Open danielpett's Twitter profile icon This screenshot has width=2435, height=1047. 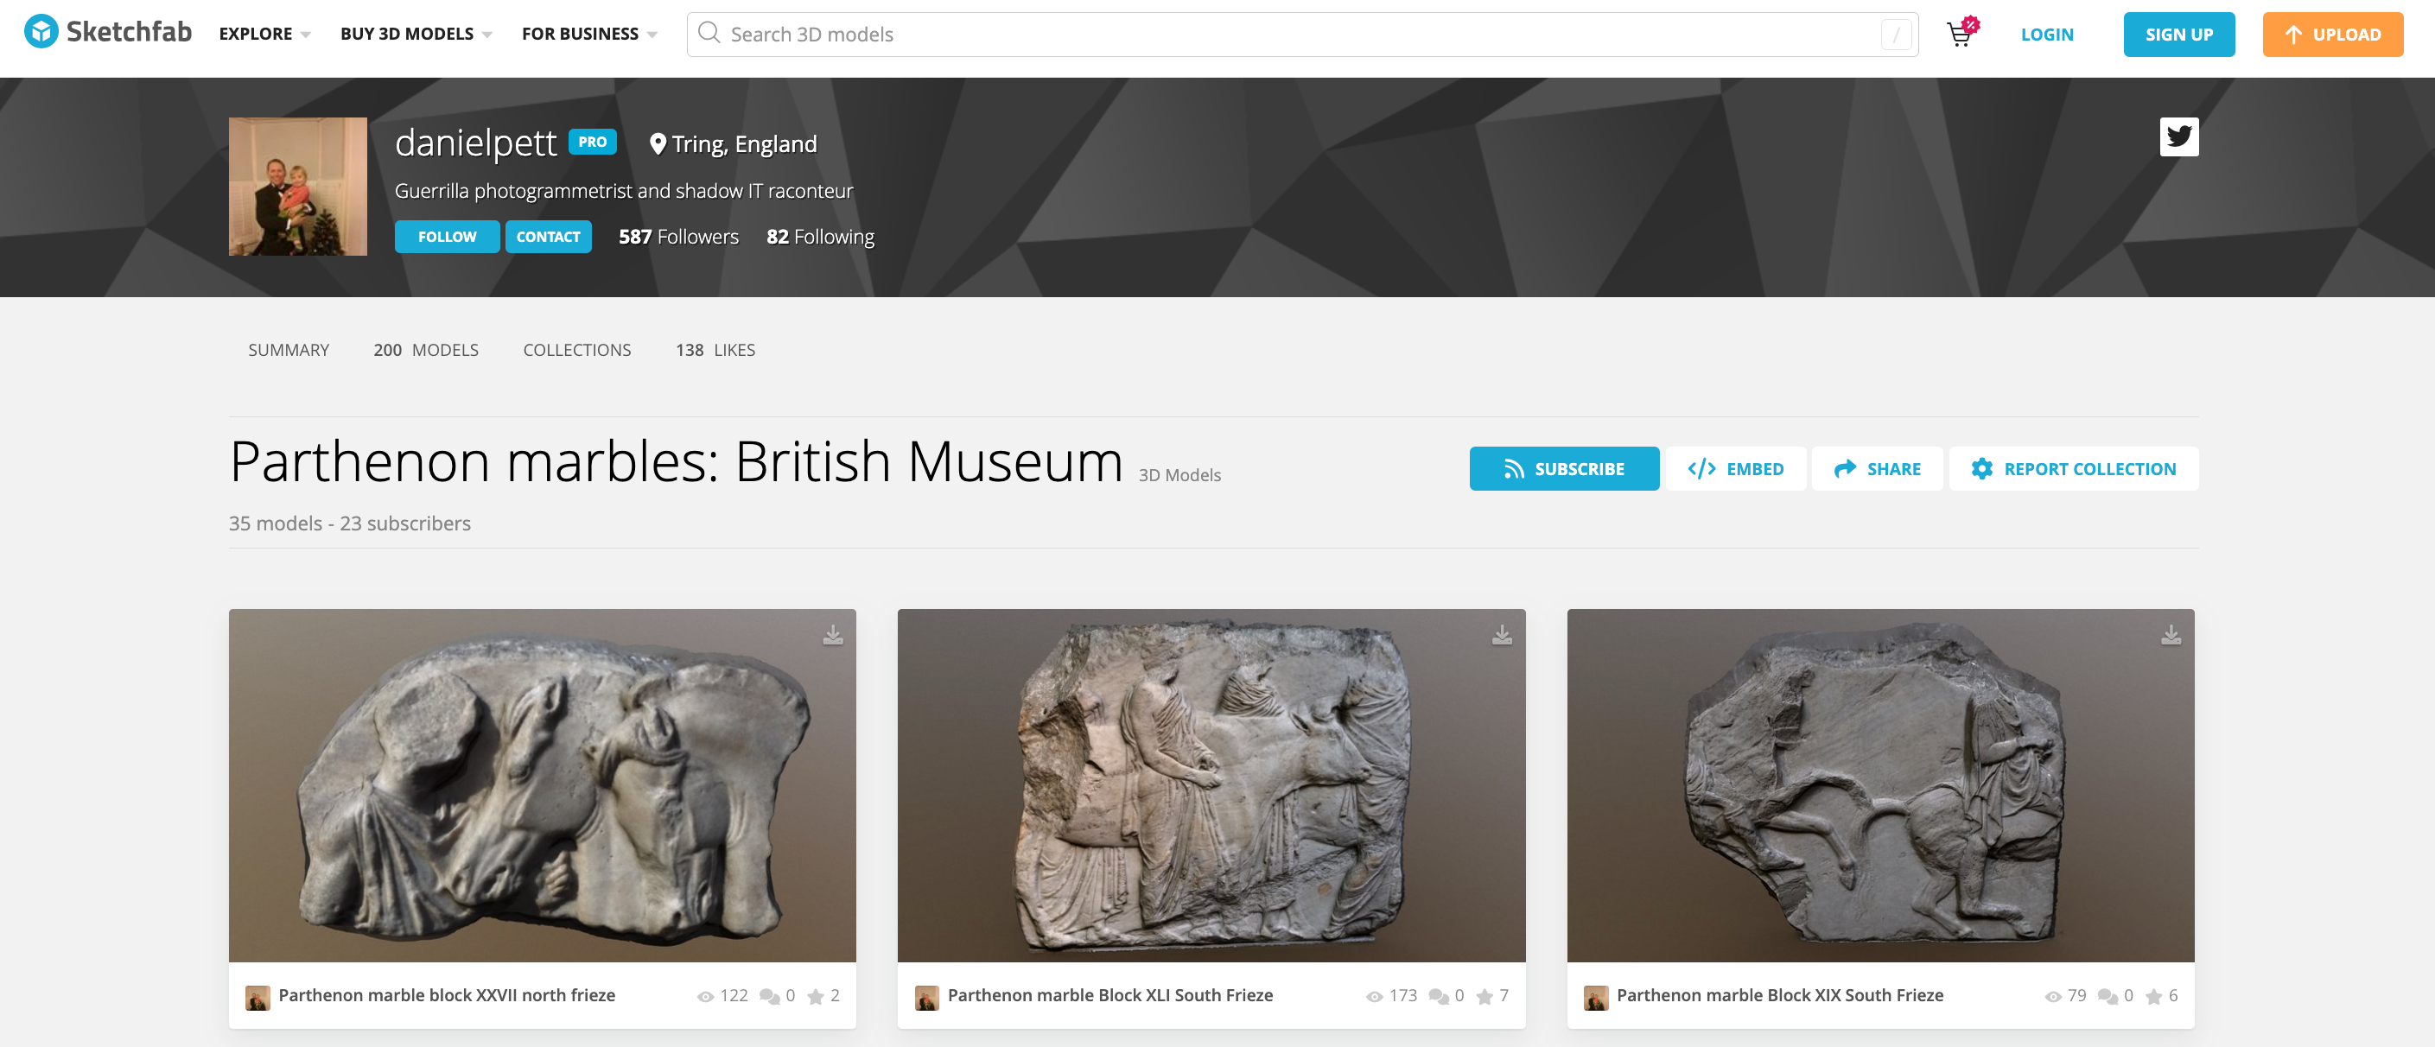(x=2179, y=137)
